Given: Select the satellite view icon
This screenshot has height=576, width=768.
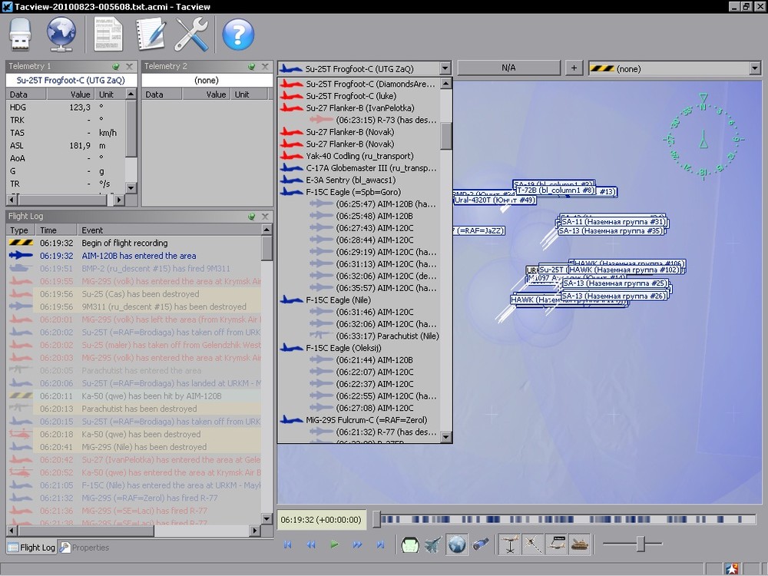Looking at the screenshot, I should (481, 545).
